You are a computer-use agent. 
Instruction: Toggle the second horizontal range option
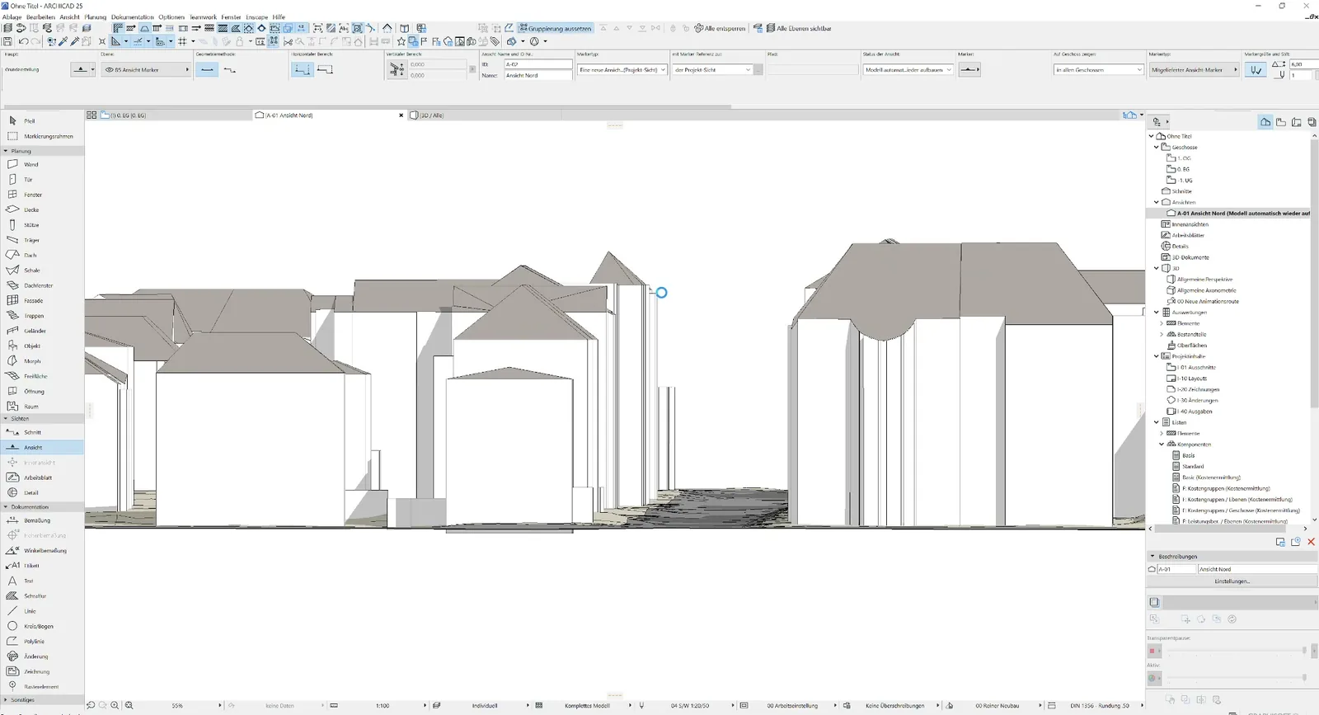click(x=325, y=69)
